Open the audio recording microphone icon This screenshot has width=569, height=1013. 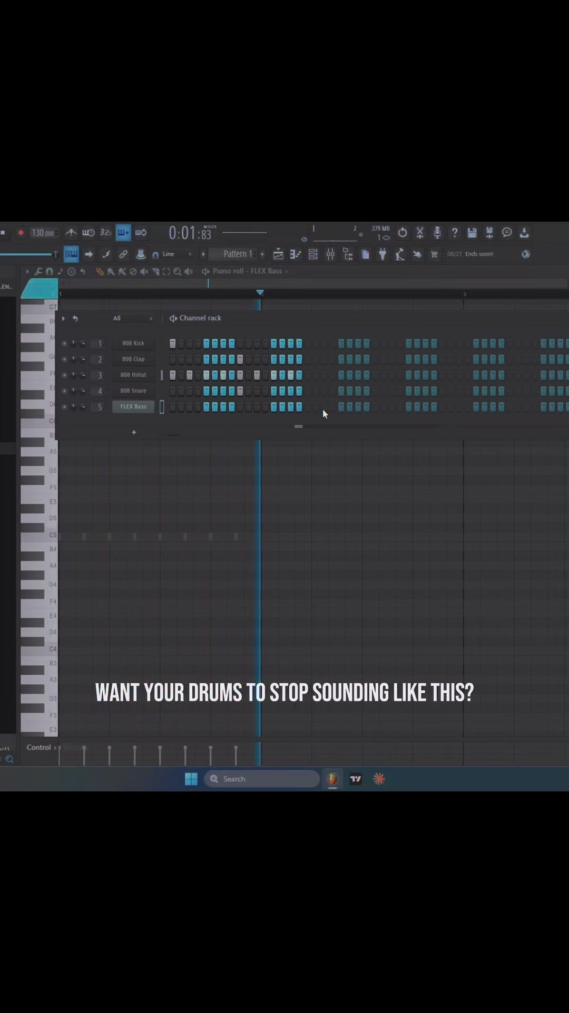point(437,233)
